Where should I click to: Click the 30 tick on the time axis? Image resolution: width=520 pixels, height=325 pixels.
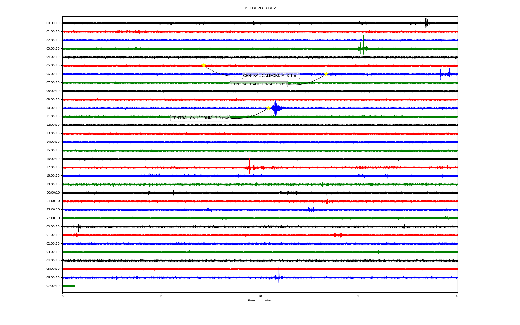pos(260,296)
